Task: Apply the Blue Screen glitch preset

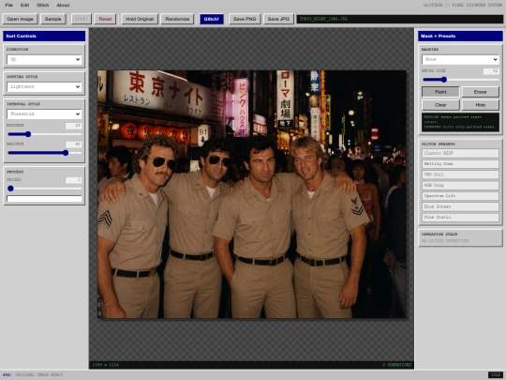Action: coord(460,206)
